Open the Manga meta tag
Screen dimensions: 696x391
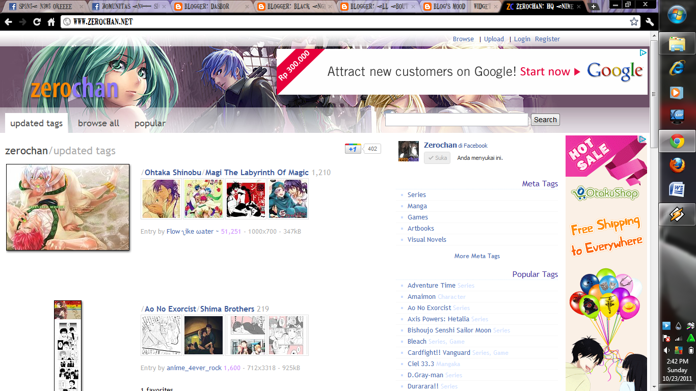(x=417, y=206)
